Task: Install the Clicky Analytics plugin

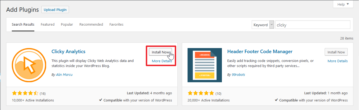Action: click(160, 52)
